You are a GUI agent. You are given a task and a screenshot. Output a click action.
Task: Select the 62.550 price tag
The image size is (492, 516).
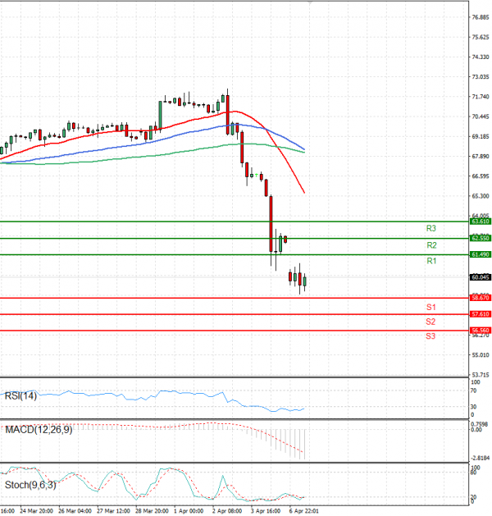point(481,238)
